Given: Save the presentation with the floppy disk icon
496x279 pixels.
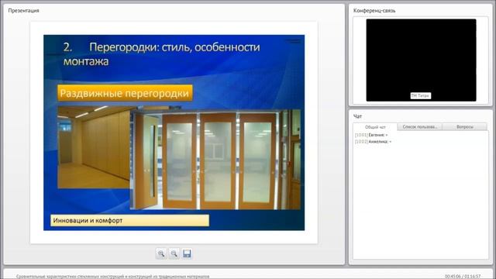Looking at the screenshot, I should pos(187,253).
